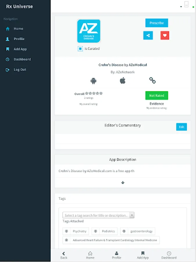Click the chain link website icon
The height and width of the screenshot is (262, 196).
(x=152, y=80)
